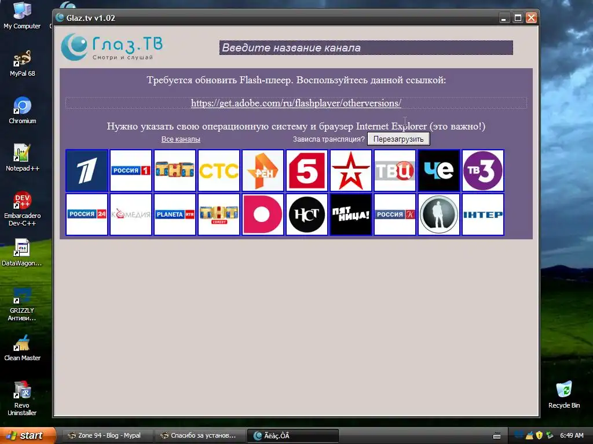Minimize the Glaz.tv window
The width and height of the screenshot is (593, 444).
click(x=504, y=18)
